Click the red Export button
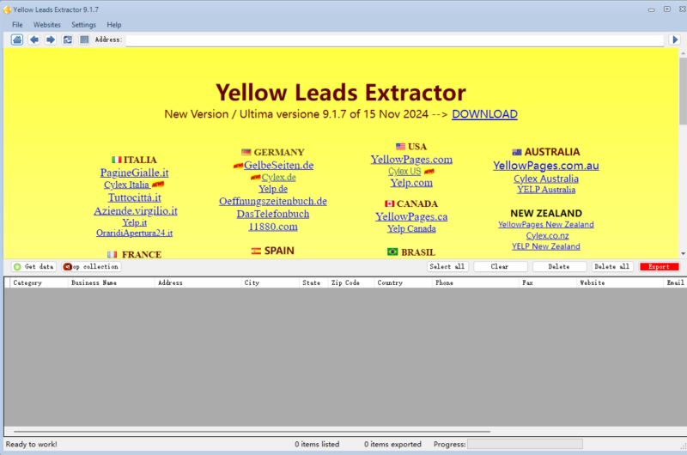Viewport: 687px width, 455px height. click(x=659, y=266)
